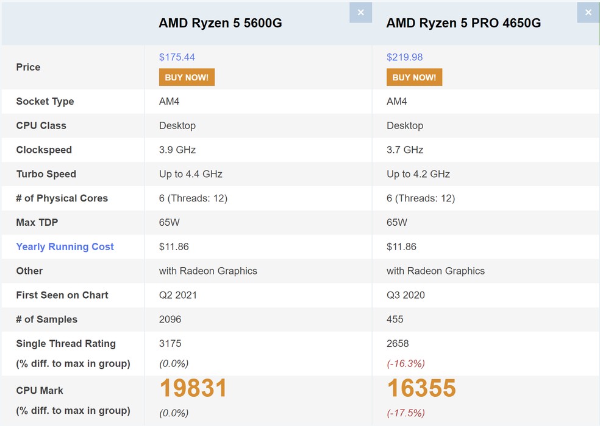Click the AMD Ryzen 5 5600G heading

220,24
